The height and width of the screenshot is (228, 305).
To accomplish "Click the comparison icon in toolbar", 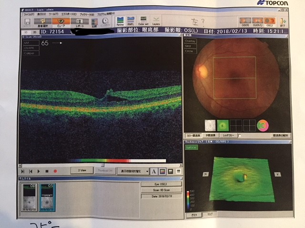I will (x=94, y=23).
